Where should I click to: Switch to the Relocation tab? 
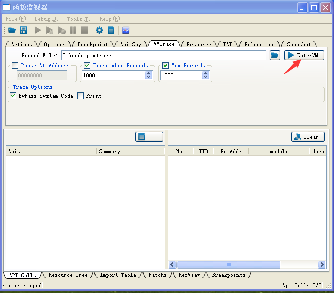tap(259, 44)
